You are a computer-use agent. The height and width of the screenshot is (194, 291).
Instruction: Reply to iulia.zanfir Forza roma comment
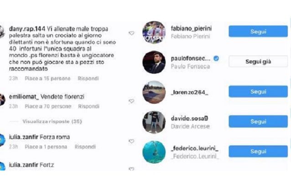click(85, 147)
